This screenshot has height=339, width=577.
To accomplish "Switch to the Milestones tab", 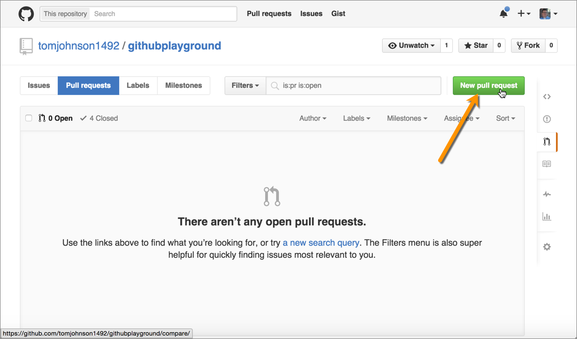I will pos(183,86).
